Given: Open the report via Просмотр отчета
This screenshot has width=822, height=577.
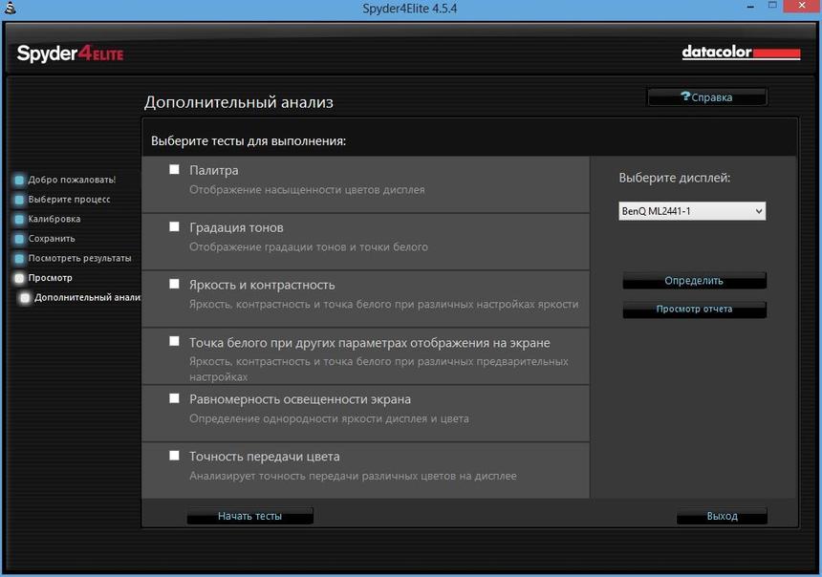Looking at the screenshot, I should (694, 310).
